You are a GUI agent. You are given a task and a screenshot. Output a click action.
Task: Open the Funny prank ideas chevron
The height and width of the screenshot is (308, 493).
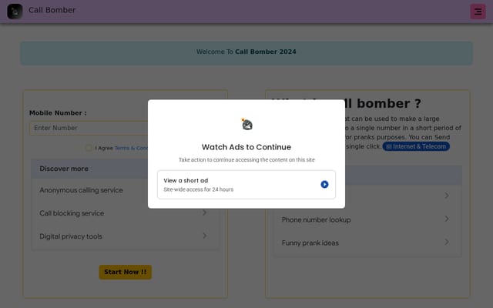[x=447, y=242]
